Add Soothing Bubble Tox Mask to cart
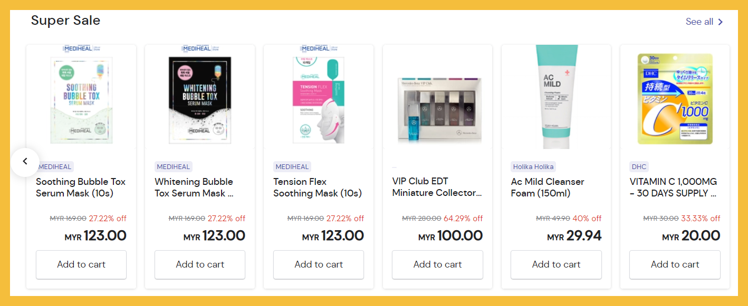The width and height of the screenshot is (748, 306). click(81, 264)
